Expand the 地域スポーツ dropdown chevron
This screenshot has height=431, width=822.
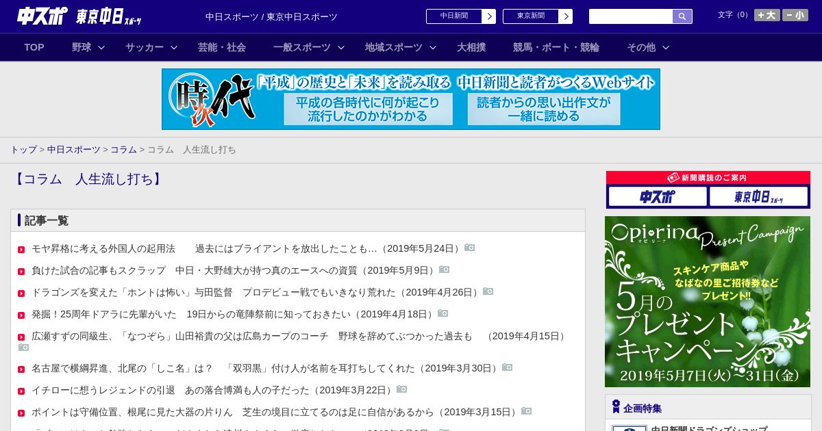click(x=433, y=48)
